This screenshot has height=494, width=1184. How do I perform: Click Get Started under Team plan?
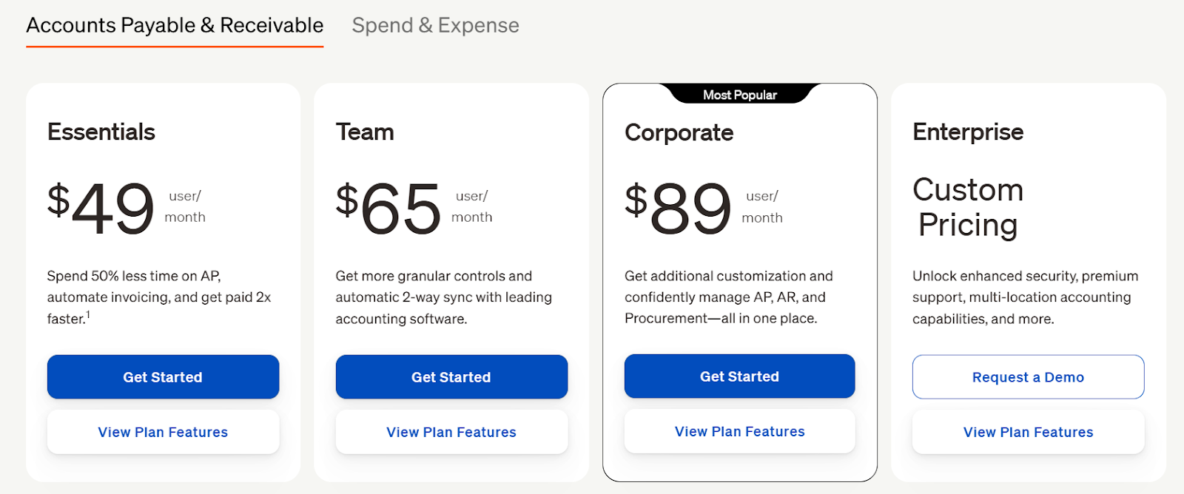click(451, 377)
